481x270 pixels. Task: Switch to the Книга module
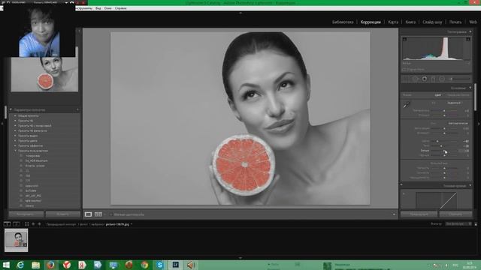[x=410, y=22]
